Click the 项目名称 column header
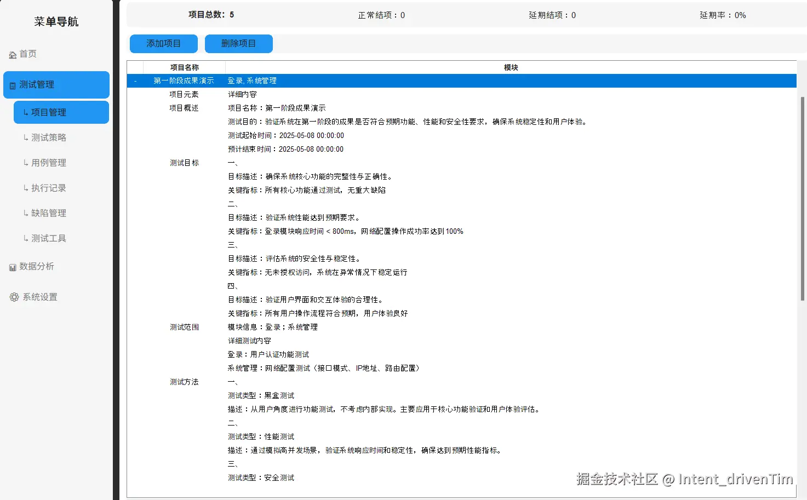807x500 pixels. [185, 67]
